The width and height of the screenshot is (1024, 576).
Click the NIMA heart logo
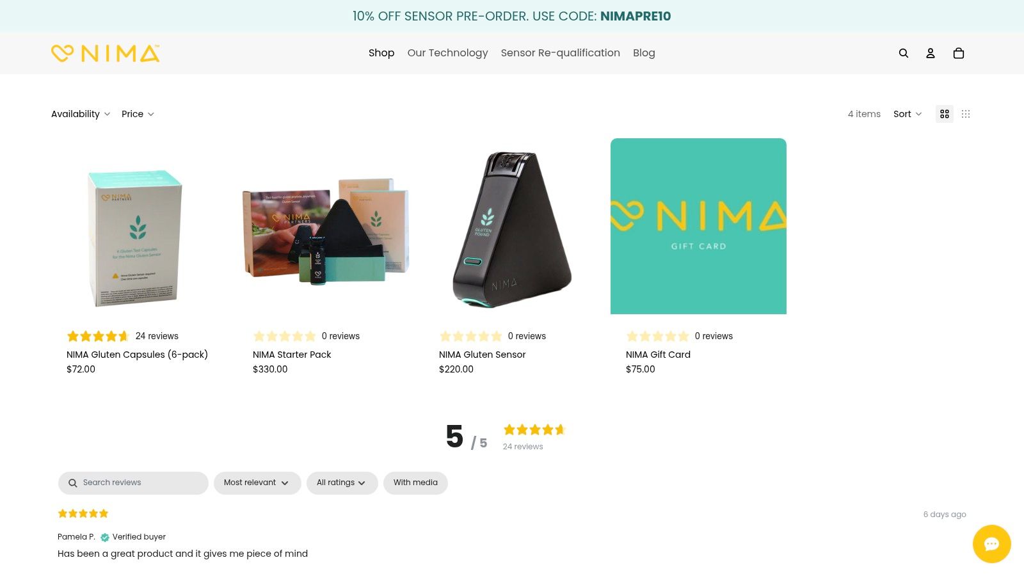(x=61, y=53)
